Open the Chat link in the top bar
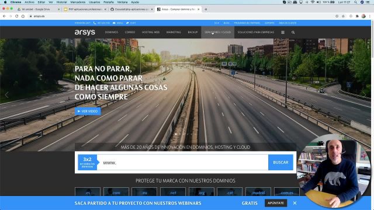Image resolution: width=374 pixels, height=210 pixels. [x=131, y=23]
